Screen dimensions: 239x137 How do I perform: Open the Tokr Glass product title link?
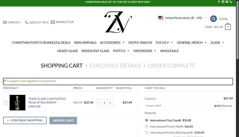click(x=47, y=103)
